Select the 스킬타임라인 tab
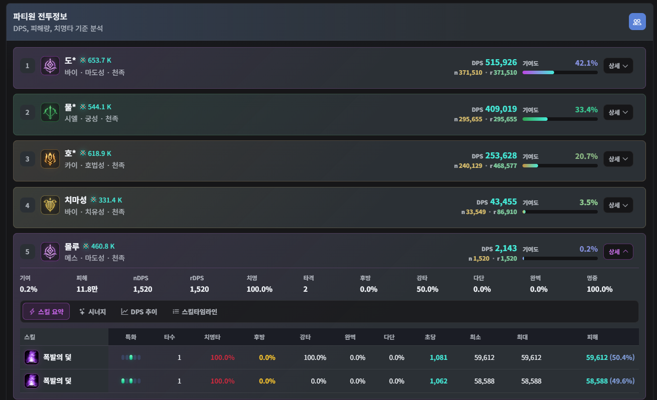This screenshot has height=400, width=657. click(195, 312)
